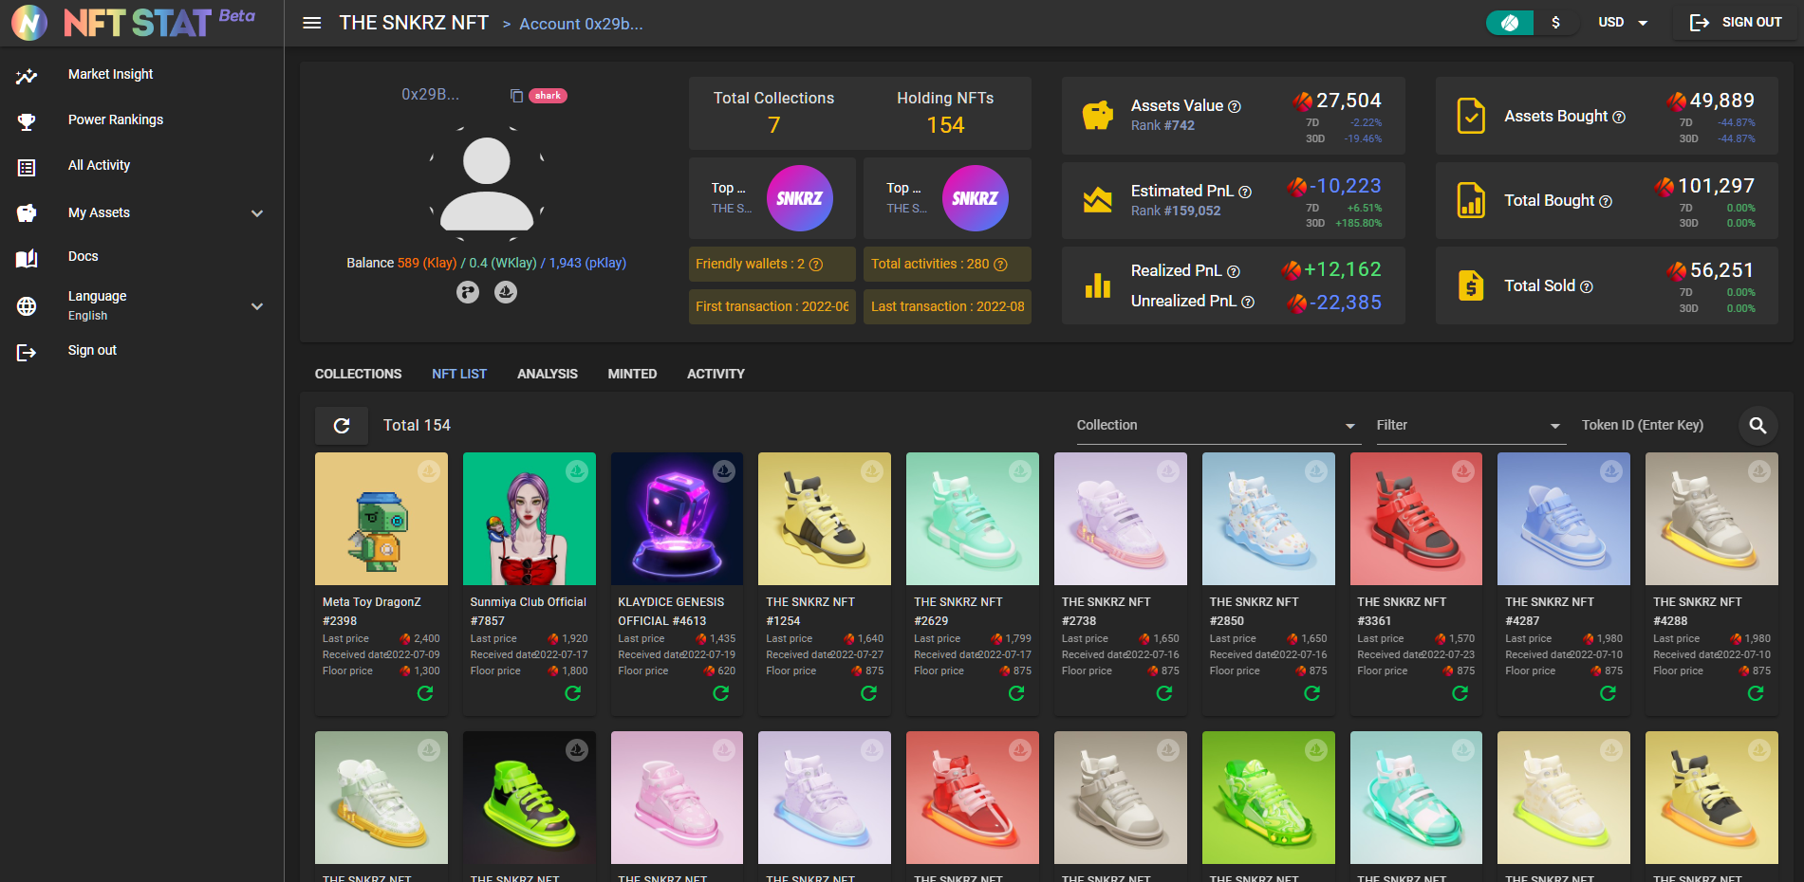Switch currency toggle to Klay

pyautogui.click(x=1509, y=23)
